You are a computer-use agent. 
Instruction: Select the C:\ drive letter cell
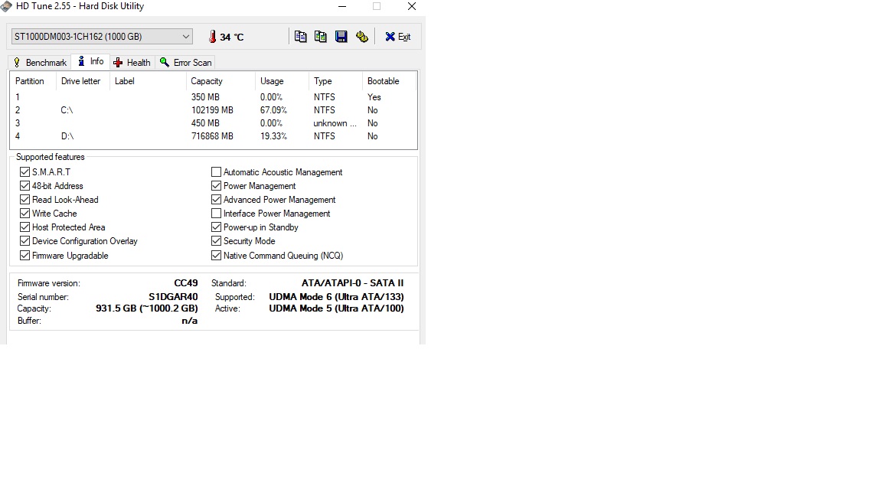click(67, 110)
